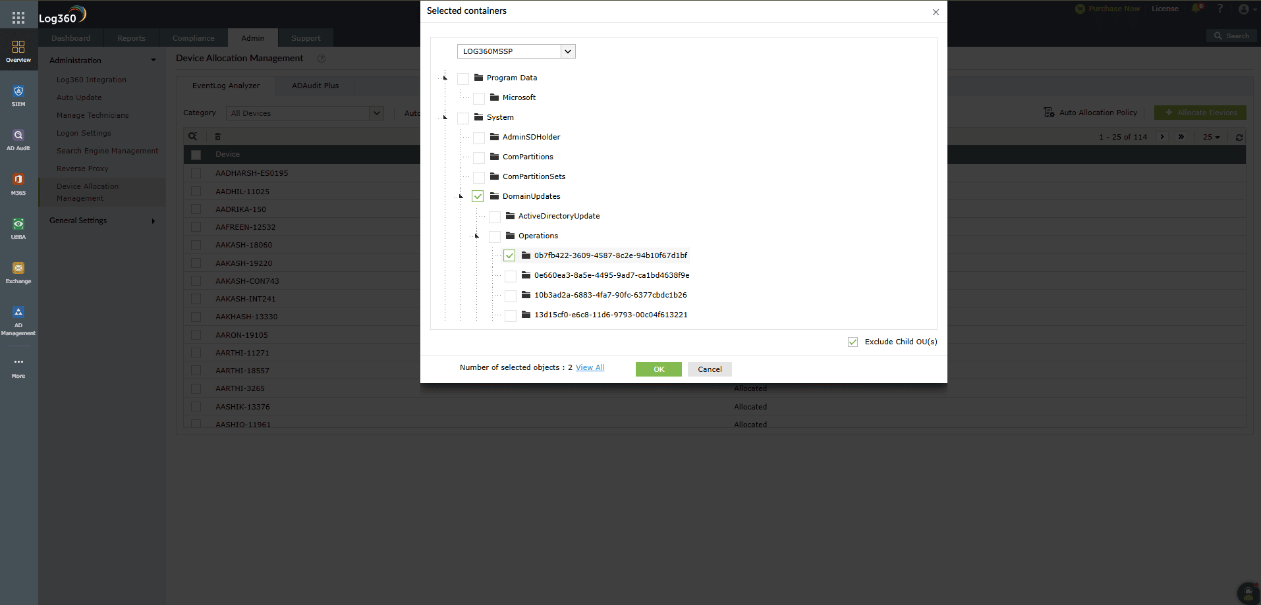This screenshot has height=605, width=1261.
Task: Open Logon Settings in sidebar
Action: pyautogui.click(x=84, y=133)
